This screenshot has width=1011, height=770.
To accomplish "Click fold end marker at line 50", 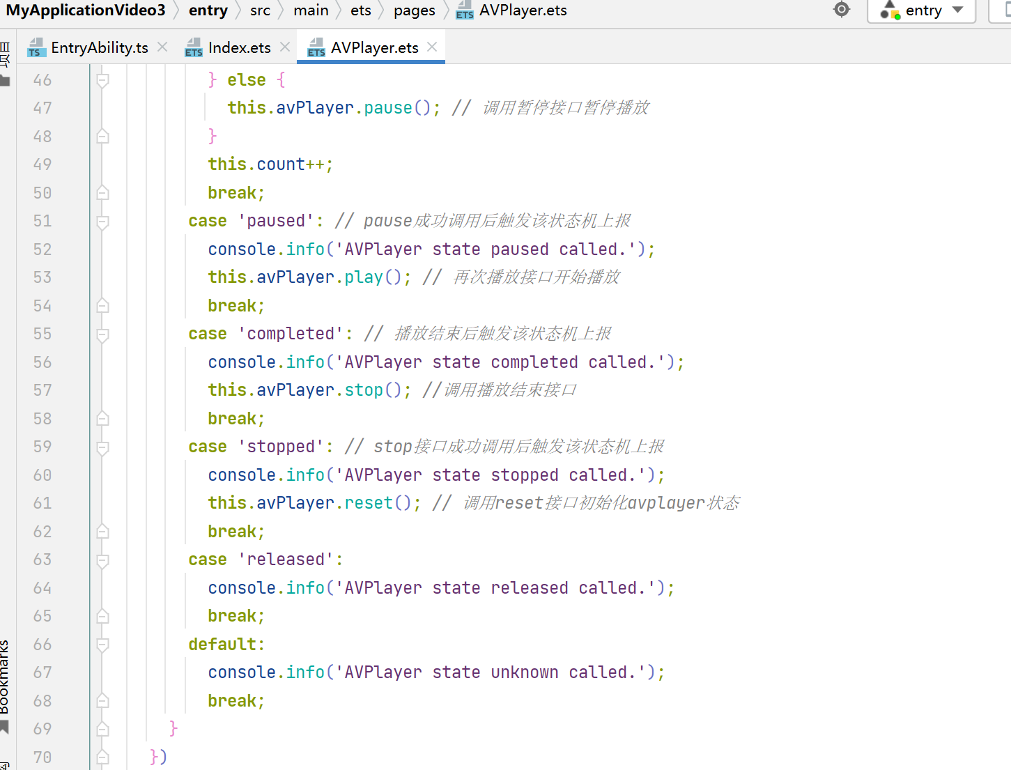I will 102,193.
